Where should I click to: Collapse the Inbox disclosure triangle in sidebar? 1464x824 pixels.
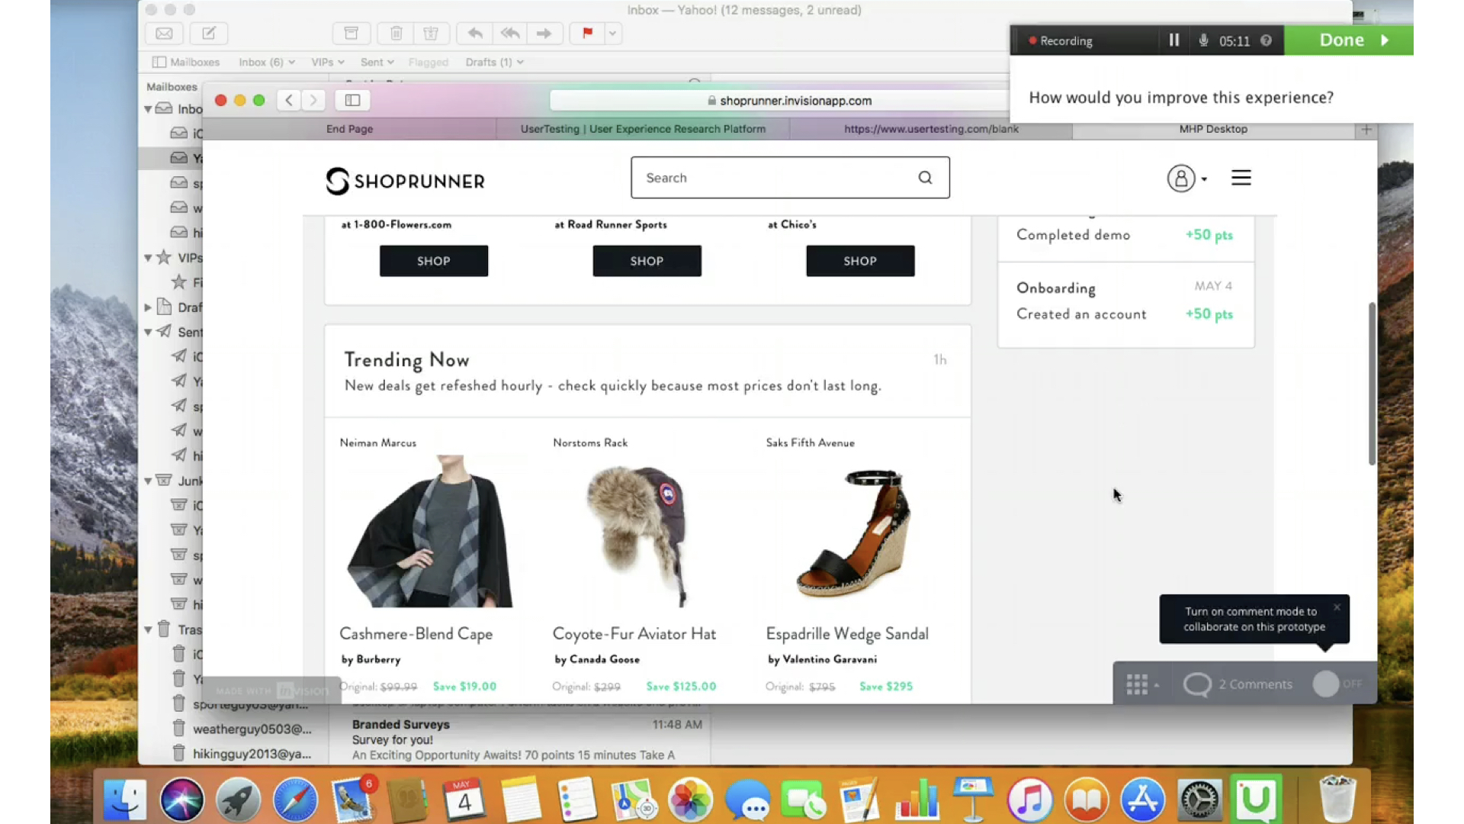coord(148,109)
